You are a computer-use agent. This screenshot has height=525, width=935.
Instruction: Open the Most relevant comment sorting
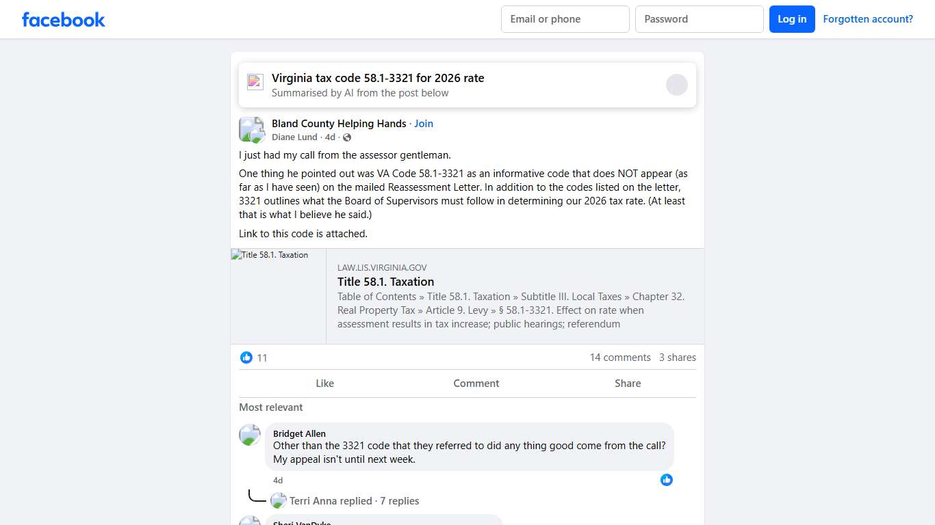click(x=271, y=407)
